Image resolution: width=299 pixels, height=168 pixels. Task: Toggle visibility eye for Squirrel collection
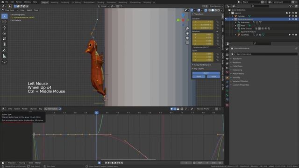(293, 13)
